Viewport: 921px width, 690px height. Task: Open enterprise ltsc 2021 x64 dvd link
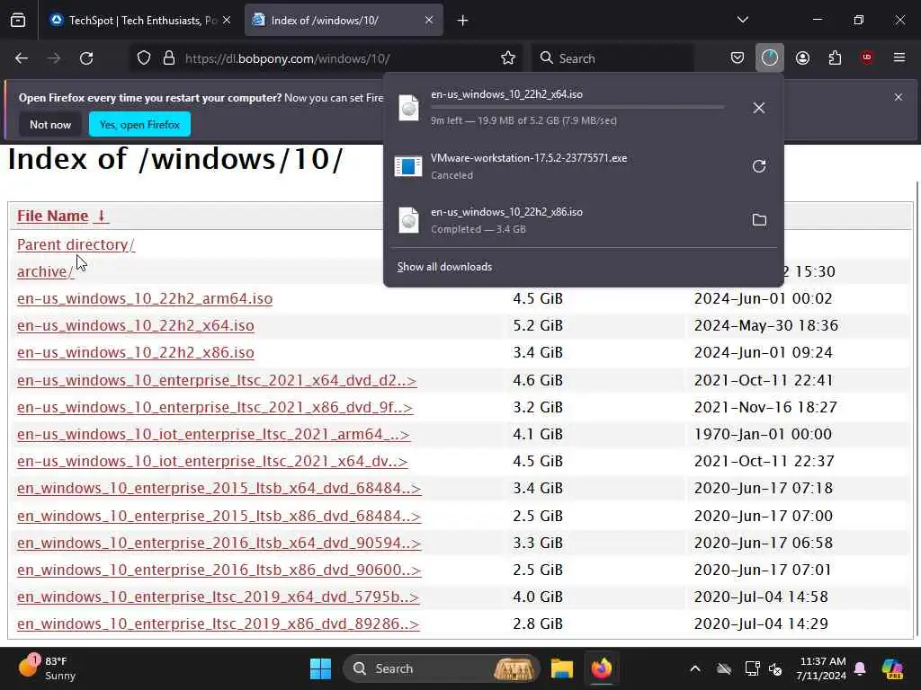pos(217,380)
